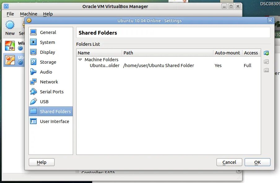Image resolution: width=280 pixels, height=183 pixels.
Task: Click the remove shared folder icon
Action: 266,70
